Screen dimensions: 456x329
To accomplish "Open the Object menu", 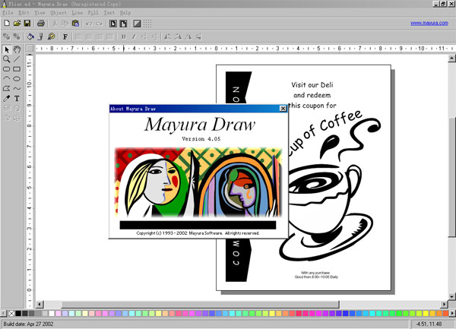I will [x=59, y=13].
